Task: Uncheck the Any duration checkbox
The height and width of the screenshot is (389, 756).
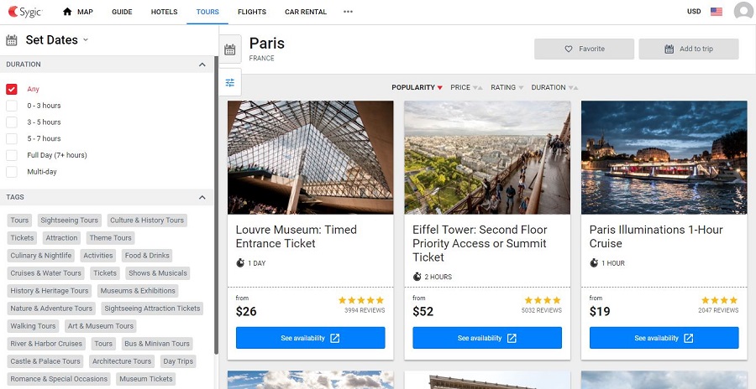Action: pos(12,89)
